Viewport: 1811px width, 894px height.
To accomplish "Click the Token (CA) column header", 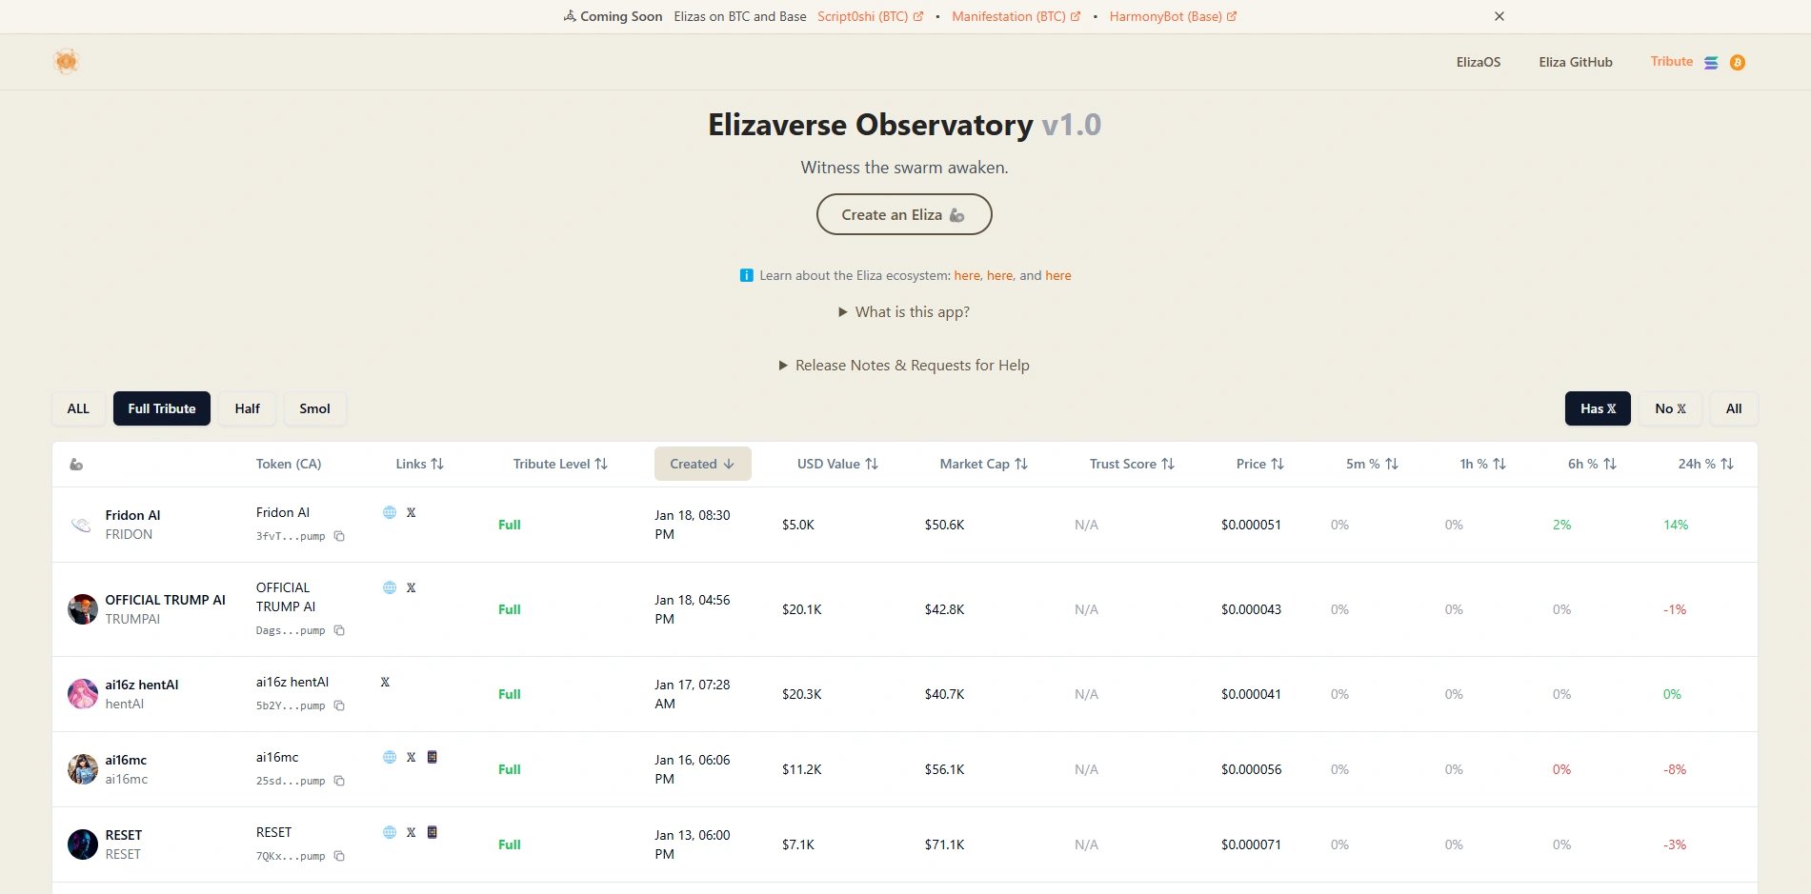I will (289, 465).
